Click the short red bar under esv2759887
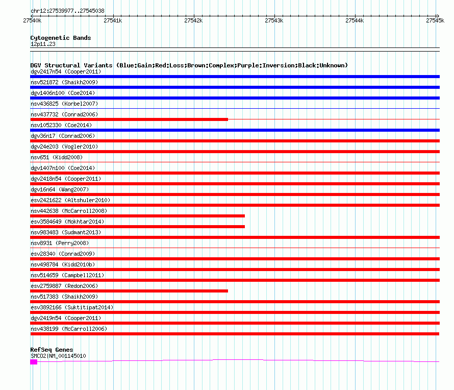454x390 pixels. (x=129, y=291)
